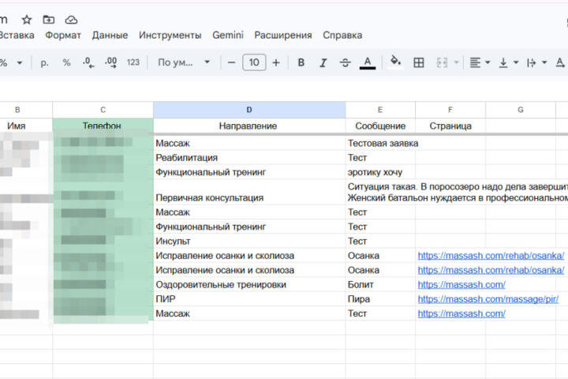Select column C header

(x=103, y=110)
